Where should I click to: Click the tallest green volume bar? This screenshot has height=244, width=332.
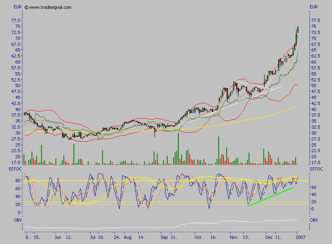pyautogui.click(x=178, y=149)
